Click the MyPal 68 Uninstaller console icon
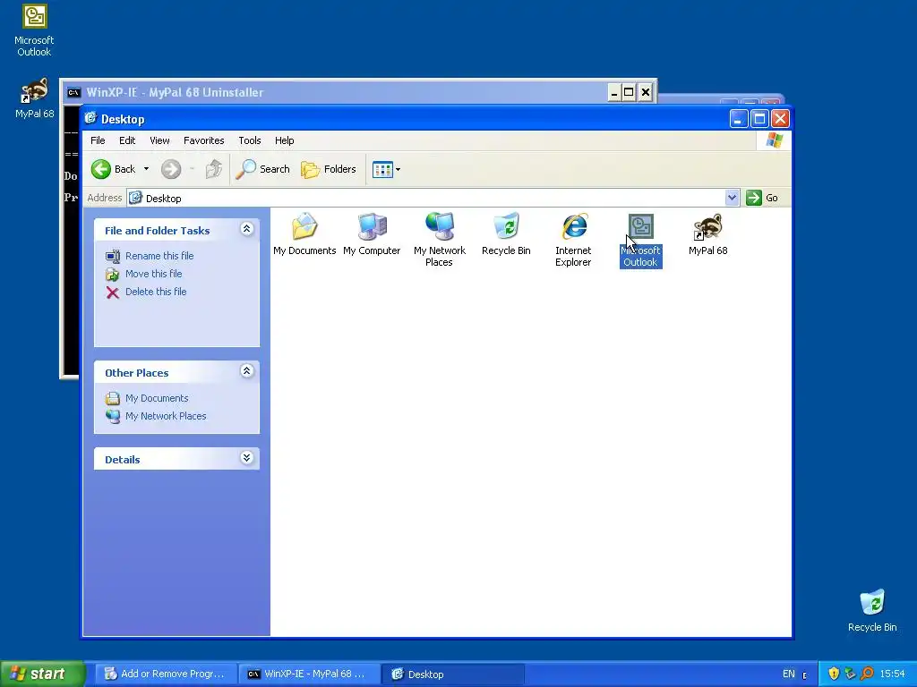 (x=73, y=92)
